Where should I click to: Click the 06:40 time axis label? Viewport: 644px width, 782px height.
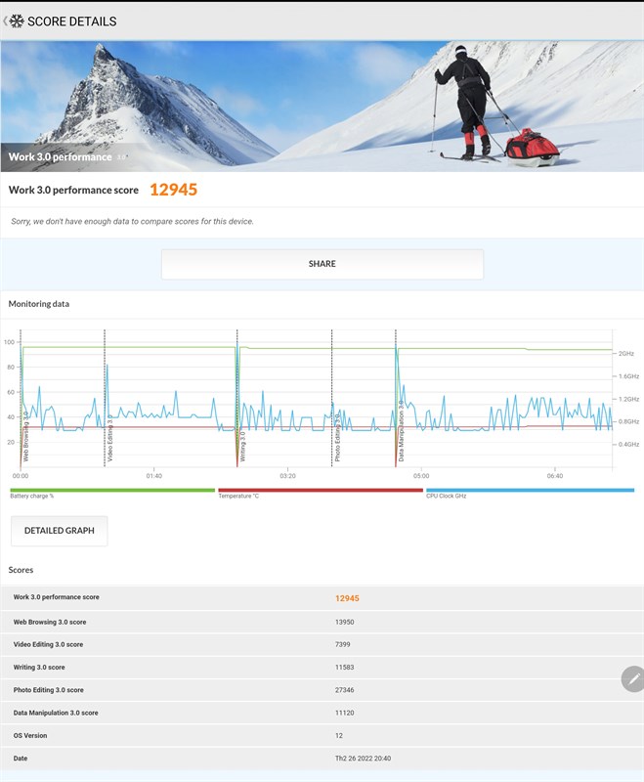pyautogui.click(x=555, y=476)
